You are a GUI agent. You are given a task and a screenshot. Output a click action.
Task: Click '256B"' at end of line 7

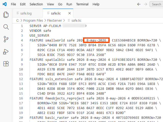coord(101,55)
